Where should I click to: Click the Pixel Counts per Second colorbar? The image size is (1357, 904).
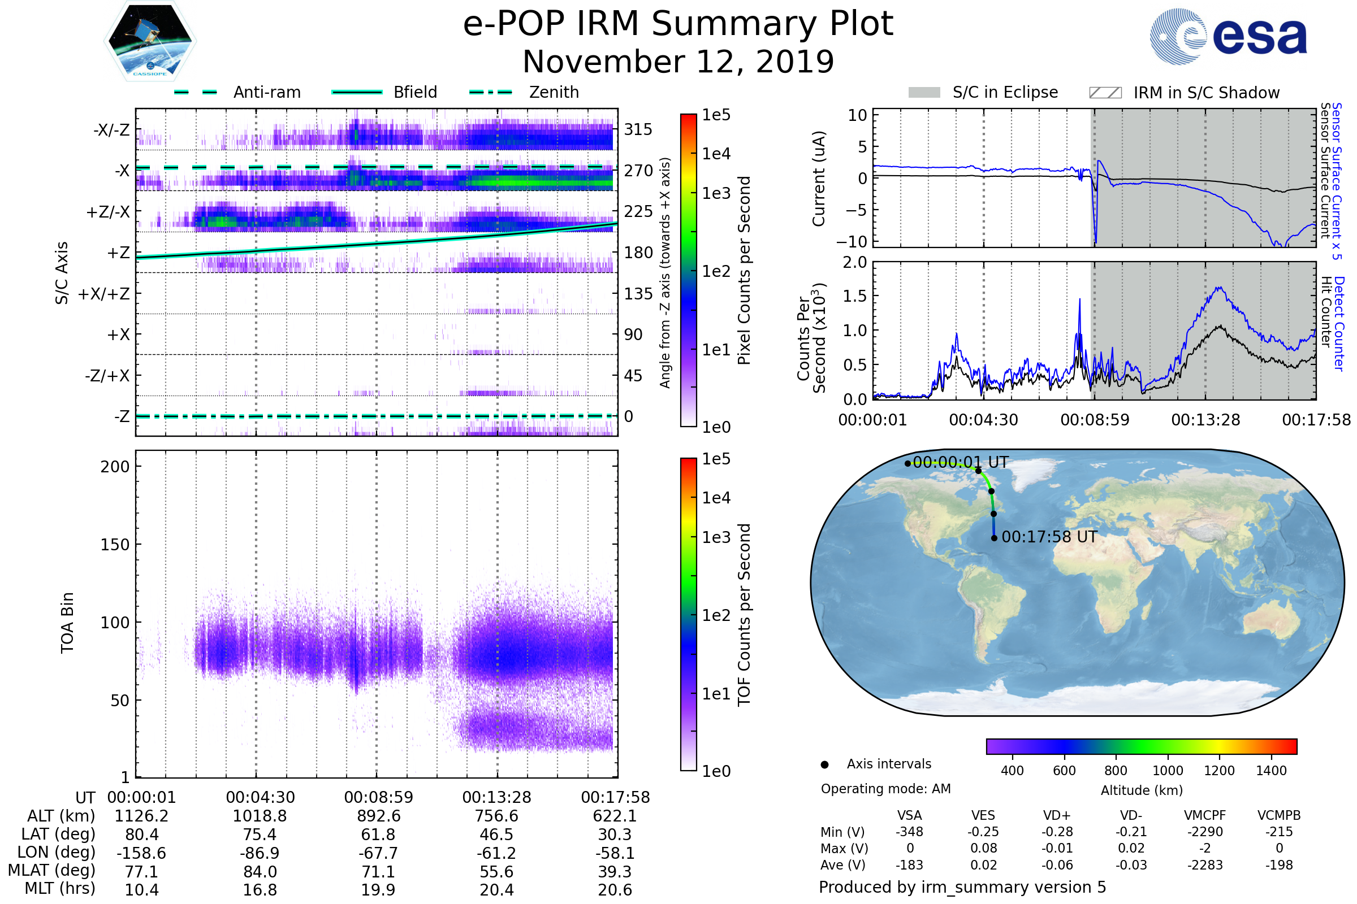coord(688,271)
